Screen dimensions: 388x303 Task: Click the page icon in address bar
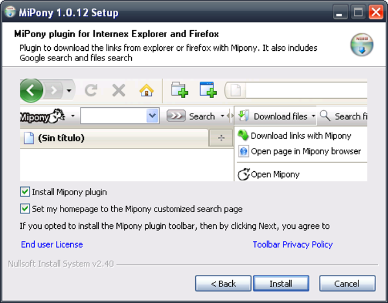click(x=235, y=90)
